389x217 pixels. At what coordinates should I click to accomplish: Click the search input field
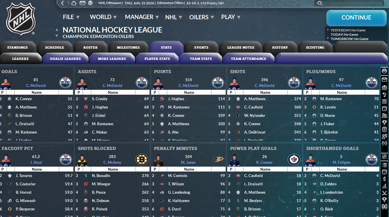[x=349, y=3]
